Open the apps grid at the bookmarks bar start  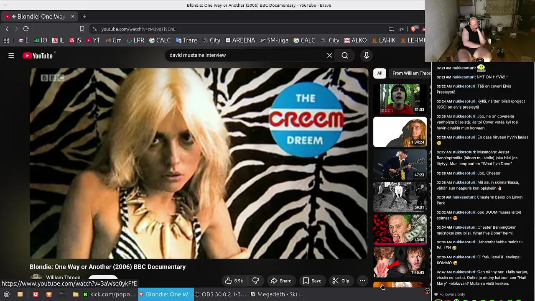tap(6, 40)
